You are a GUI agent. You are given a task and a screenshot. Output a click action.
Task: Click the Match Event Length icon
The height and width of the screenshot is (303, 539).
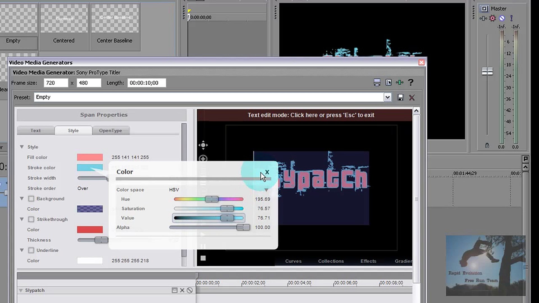point(377,82)
